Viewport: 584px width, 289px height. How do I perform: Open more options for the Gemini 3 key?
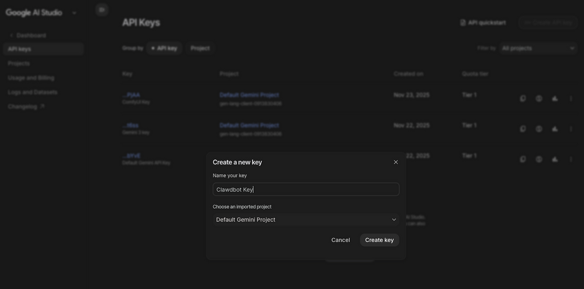pyautogui.click(x=571, y=129)
